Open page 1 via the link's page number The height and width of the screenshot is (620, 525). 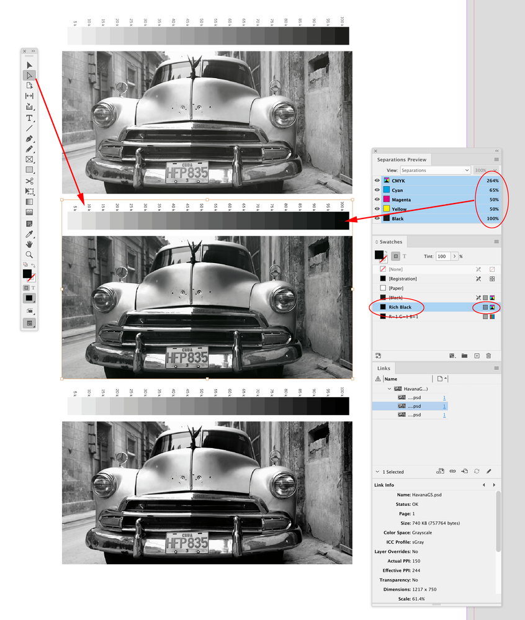[444, 406]
